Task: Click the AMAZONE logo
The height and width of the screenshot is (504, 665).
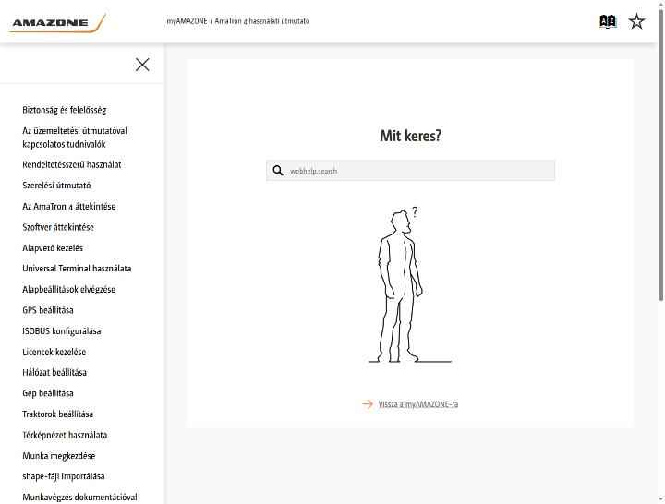Action: pyautogui.click(x=57, y=23)
